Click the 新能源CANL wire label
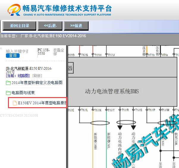 109,141
